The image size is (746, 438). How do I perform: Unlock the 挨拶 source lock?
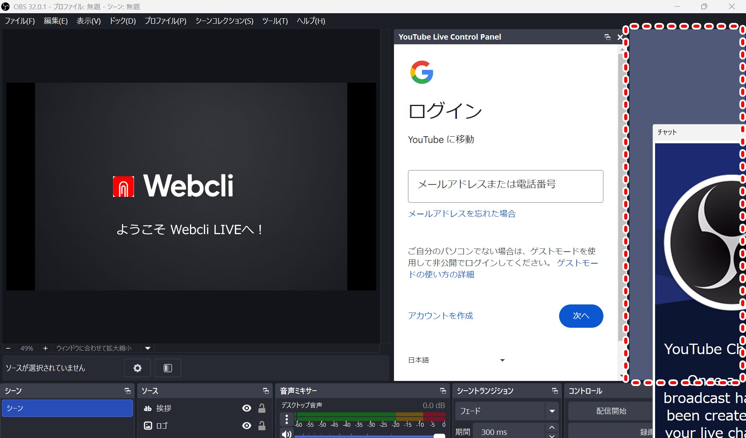click(x=262, y=408)
